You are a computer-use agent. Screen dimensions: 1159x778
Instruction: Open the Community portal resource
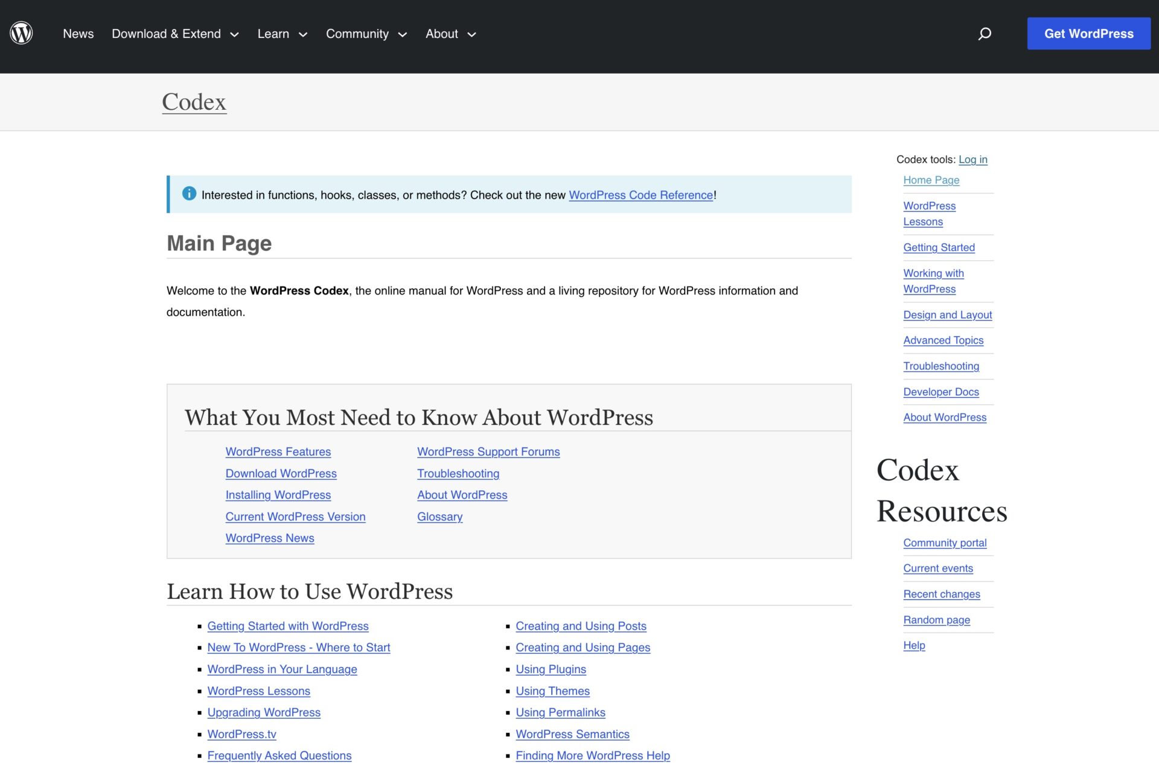[x=945, y=543]
